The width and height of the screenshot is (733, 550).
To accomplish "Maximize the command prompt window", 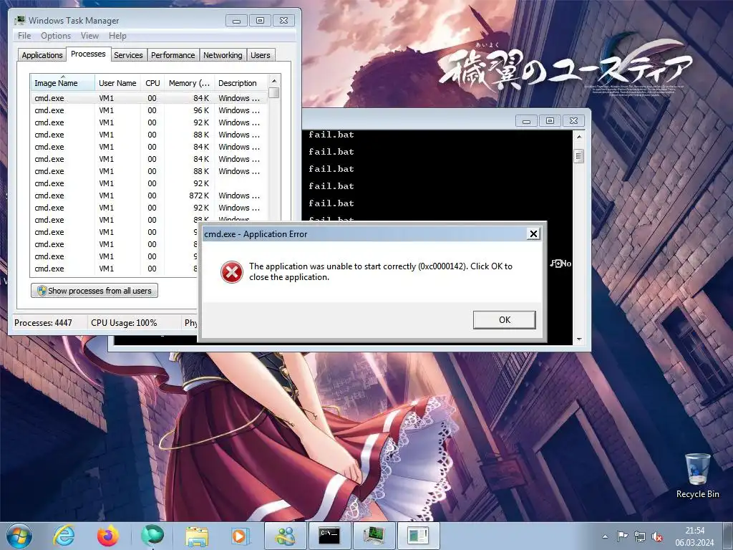I will (550, 120).
